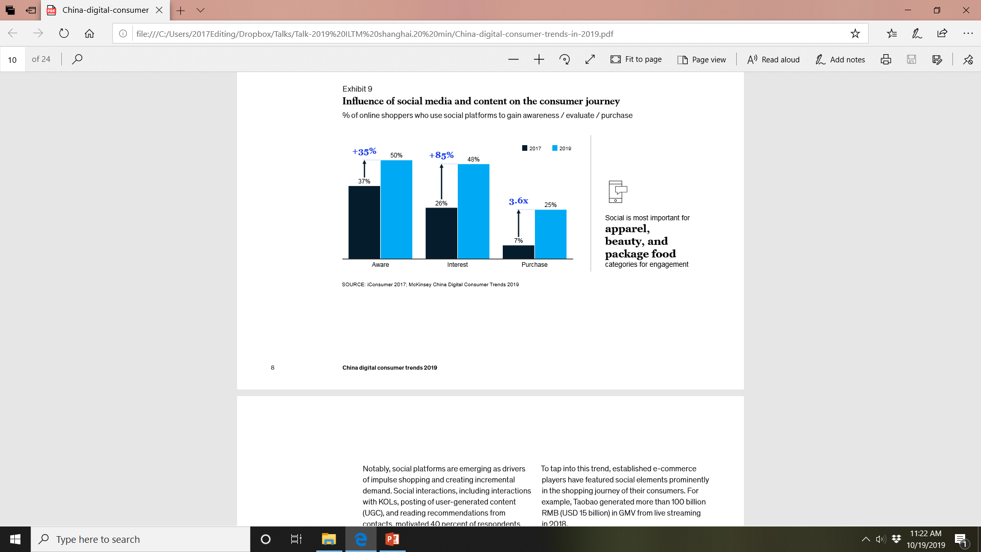Open Task View
Screen dimensions: 981x552
[x=296, y=539]
